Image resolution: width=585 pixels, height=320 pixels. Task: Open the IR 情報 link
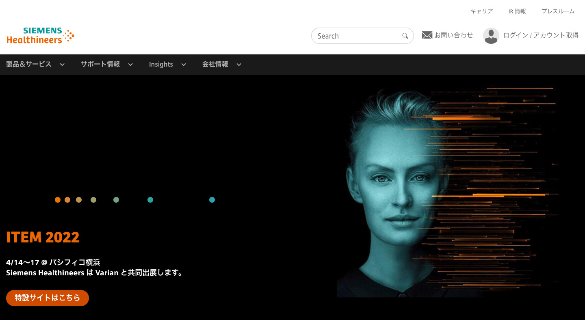[517, 11]
